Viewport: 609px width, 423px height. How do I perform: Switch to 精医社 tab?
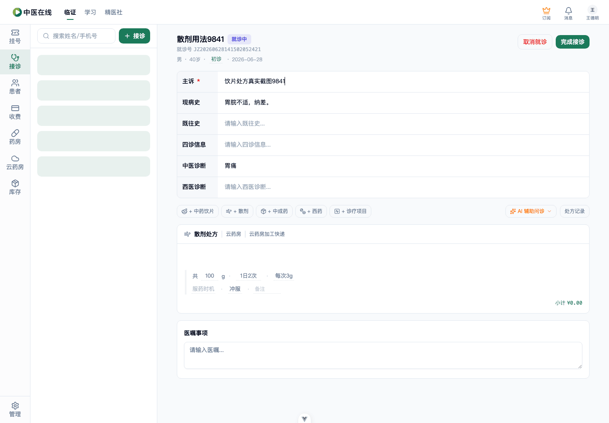pyautogui.click(x=114, y=12)
